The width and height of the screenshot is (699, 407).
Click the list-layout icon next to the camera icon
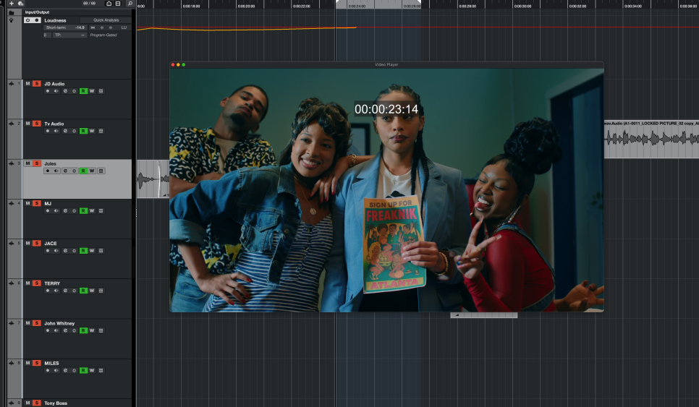click(118, 3)
